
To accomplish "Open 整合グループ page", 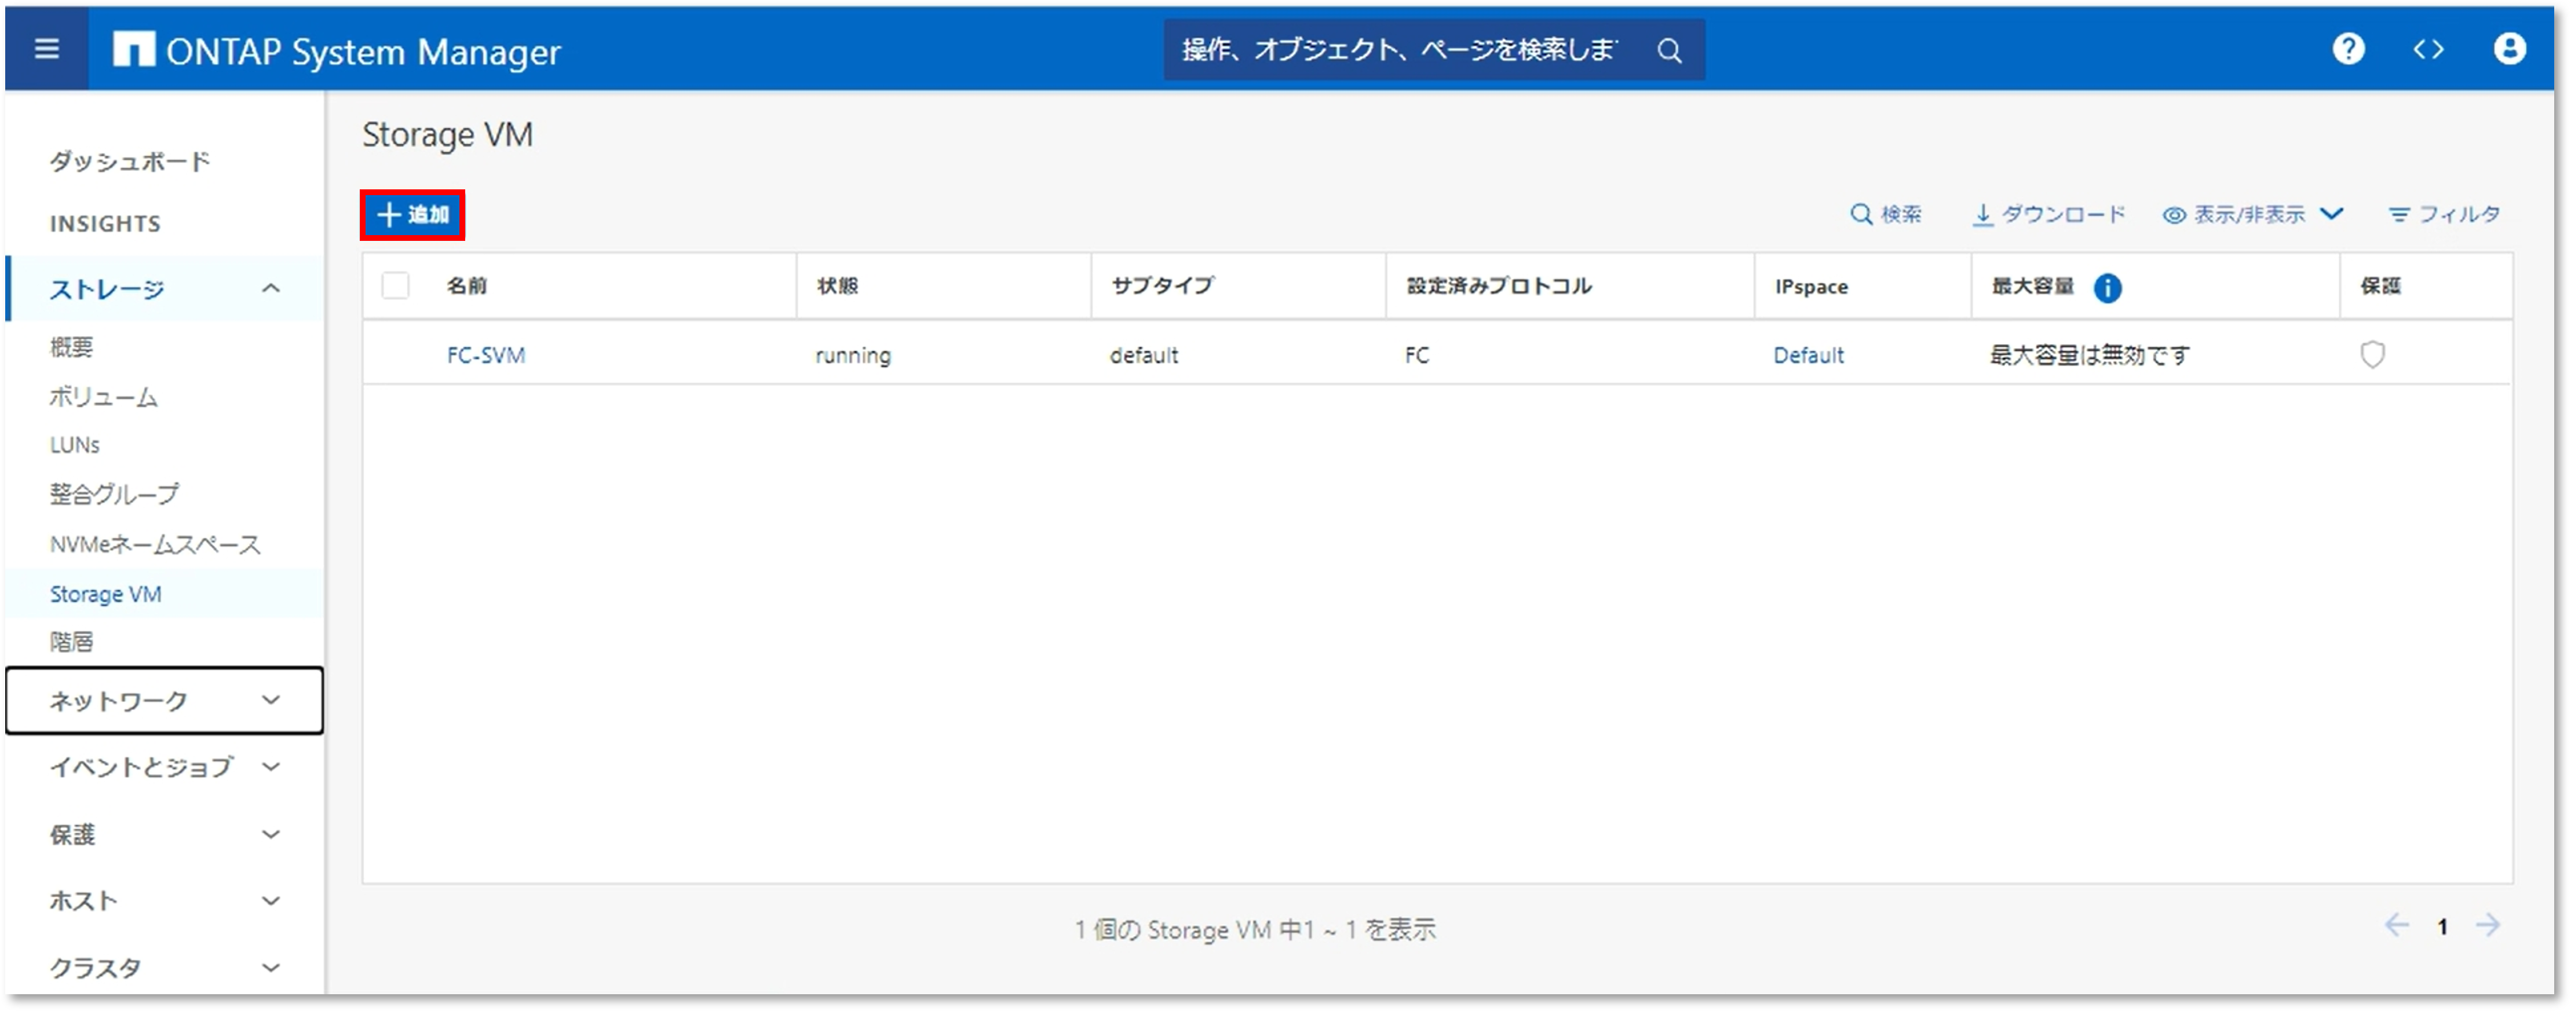I will [115, 494].
